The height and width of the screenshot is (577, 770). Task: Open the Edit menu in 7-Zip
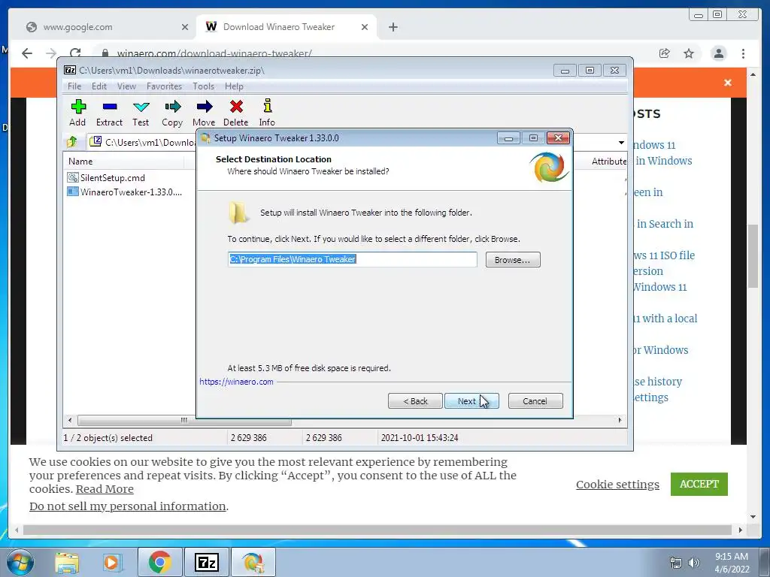tap(99, 86)
